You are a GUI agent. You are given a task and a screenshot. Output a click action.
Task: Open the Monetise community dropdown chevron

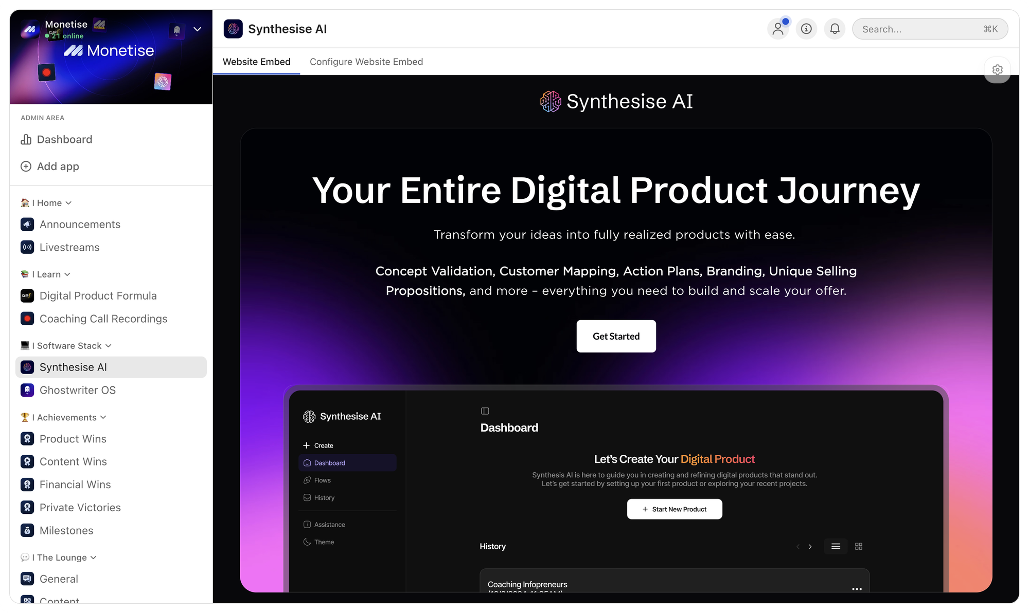click(x=197, y=29)
